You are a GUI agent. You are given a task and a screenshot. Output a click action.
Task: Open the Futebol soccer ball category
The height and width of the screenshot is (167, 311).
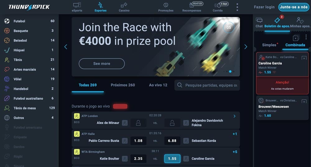(x=7, y=21)
